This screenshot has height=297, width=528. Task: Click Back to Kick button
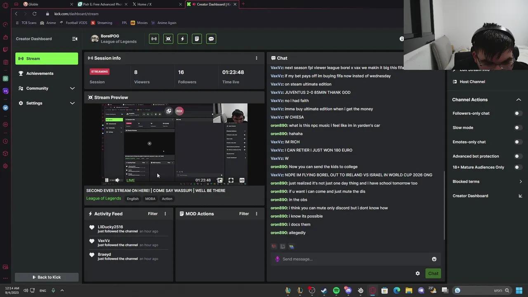pyautogui.click(x=47, y=277)
